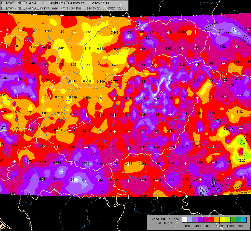Click the magenta legend swatch
Viewport: 251px width, 231px height.
pyautogui.click(x=206, y=219)
